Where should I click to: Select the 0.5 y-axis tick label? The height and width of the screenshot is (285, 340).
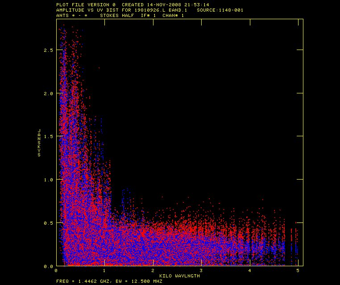(x=48, y=223)
